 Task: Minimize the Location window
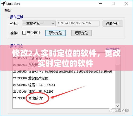point(101,3)
